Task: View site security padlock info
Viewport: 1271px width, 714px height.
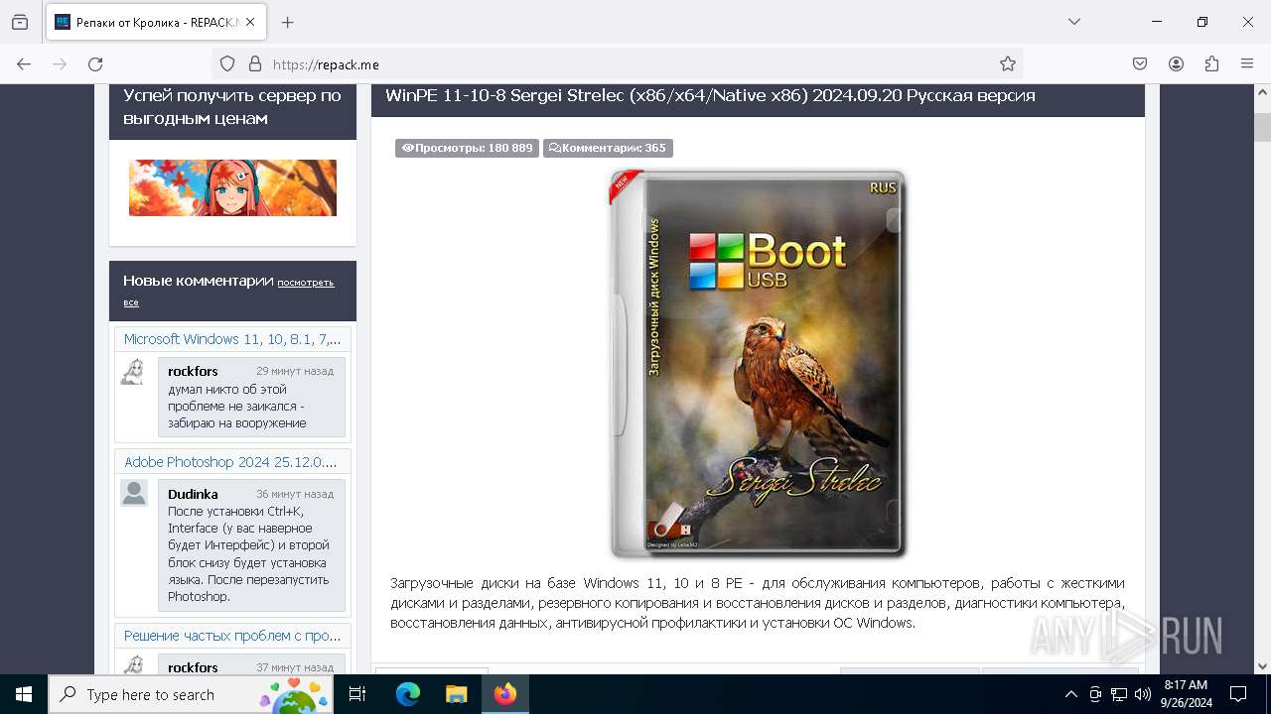Action: 255,63
